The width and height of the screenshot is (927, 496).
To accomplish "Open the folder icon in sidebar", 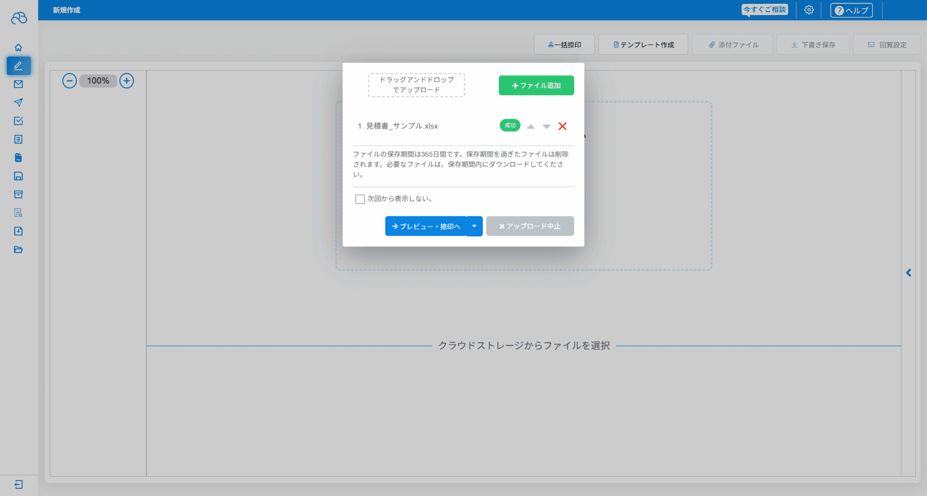I will (18, 250).
